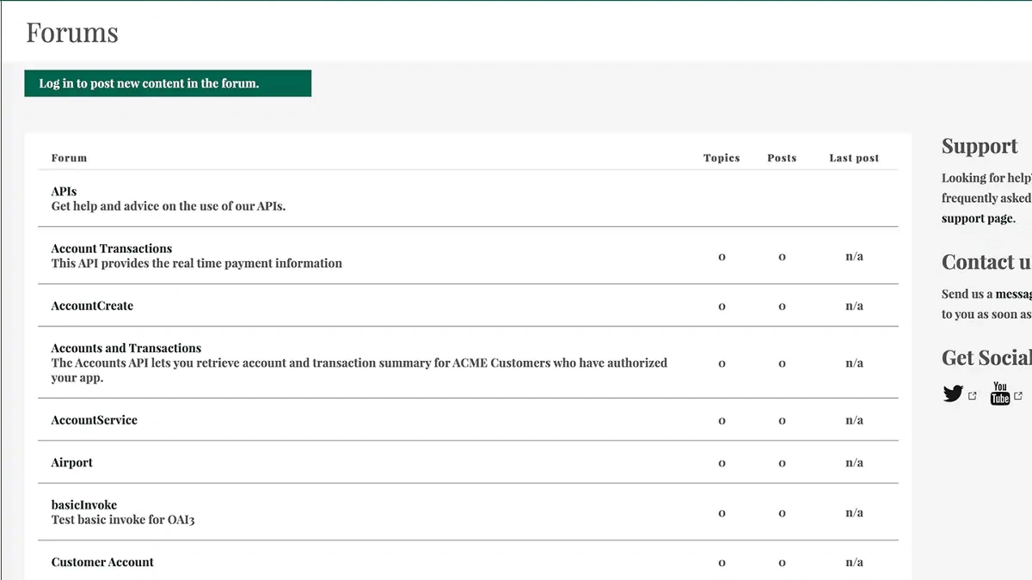The width and height of the screenshot is (1032, 580).
Task: Open the Account Transactions forum
Action: tap(112, 248)
